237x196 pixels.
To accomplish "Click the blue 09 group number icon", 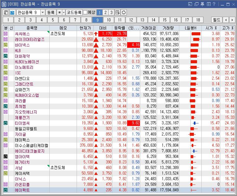I will click(12, 12).
